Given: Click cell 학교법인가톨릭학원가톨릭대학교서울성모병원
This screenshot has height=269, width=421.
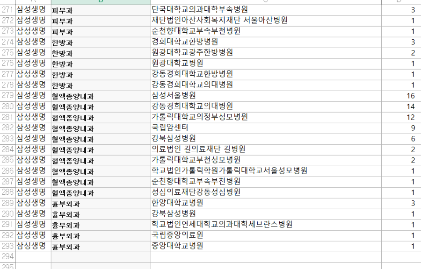Looking at the screenshot, I should [x=266, y=171].
